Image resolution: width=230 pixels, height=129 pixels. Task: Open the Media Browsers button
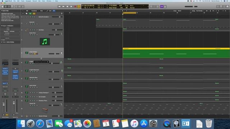point(227,6)
